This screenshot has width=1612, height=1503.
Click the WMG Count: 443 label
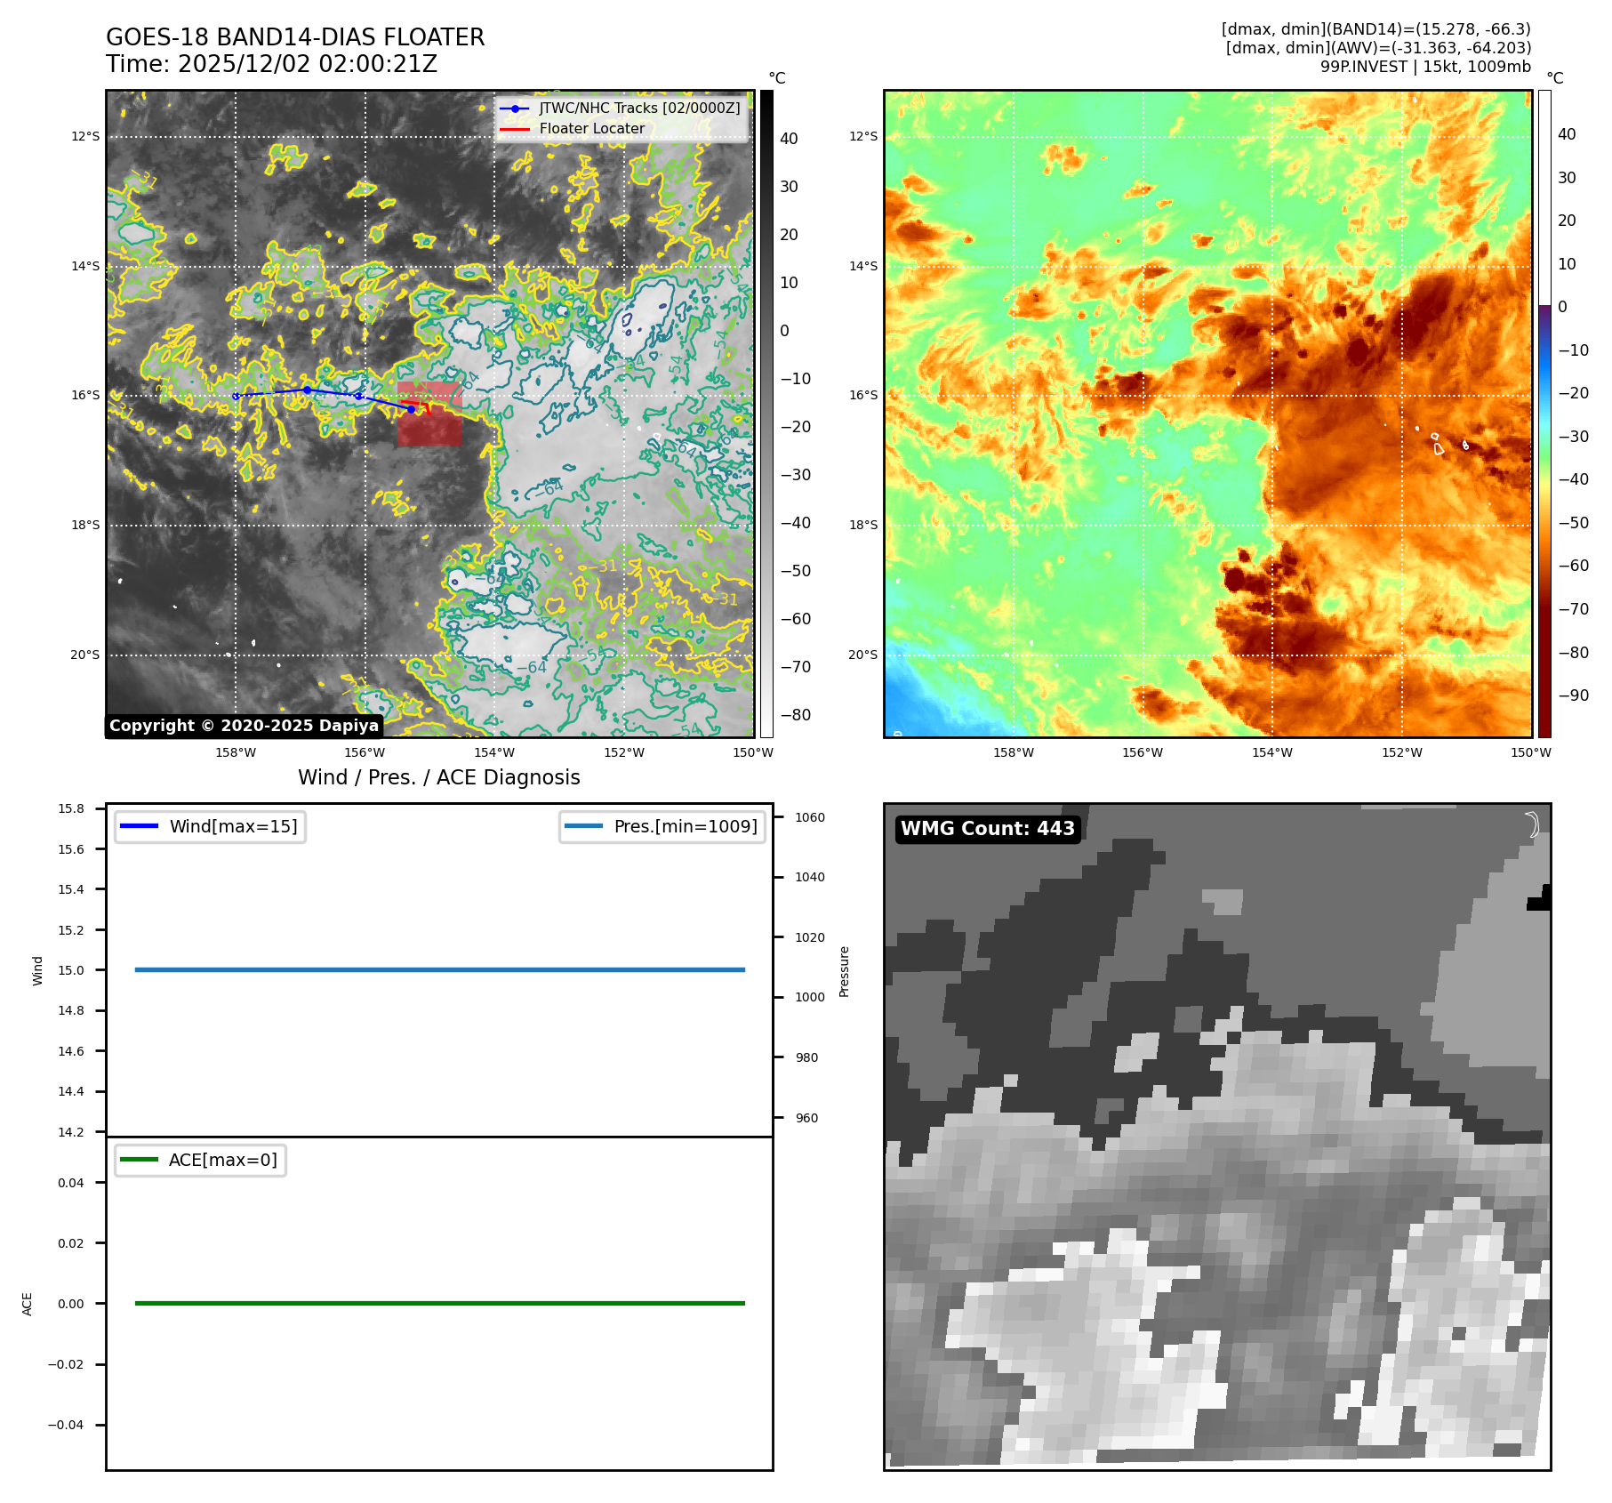click(988, 829)
